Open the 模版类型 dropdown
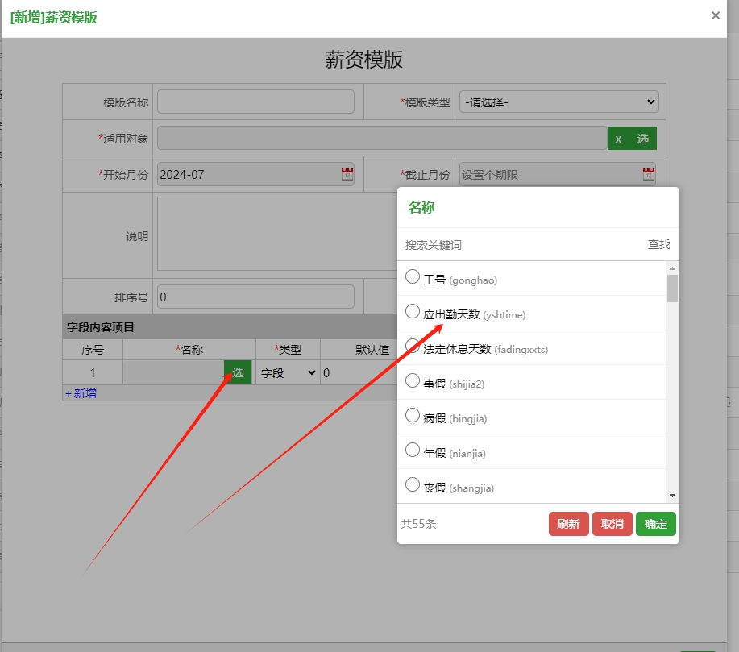Screen dimensions: 739x652 coord(559,102)
